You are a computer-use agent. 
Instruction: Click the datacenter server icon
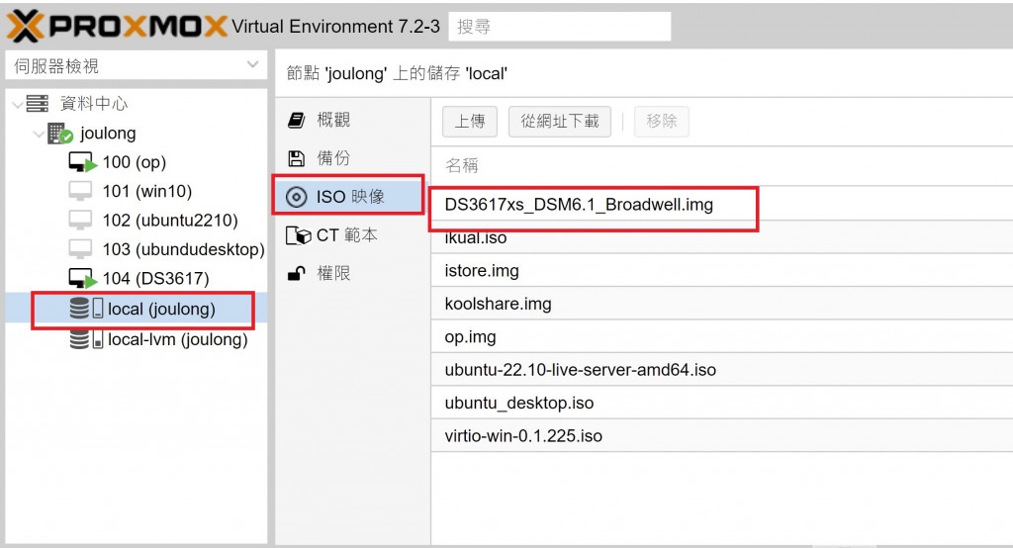click(37, 104)
